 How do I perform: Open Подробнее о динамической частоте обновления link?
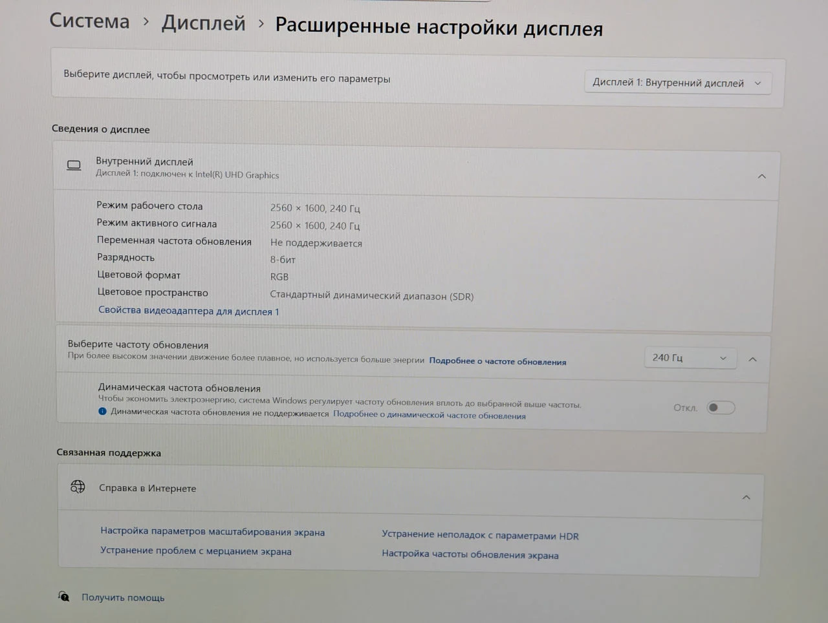[429, 415]
